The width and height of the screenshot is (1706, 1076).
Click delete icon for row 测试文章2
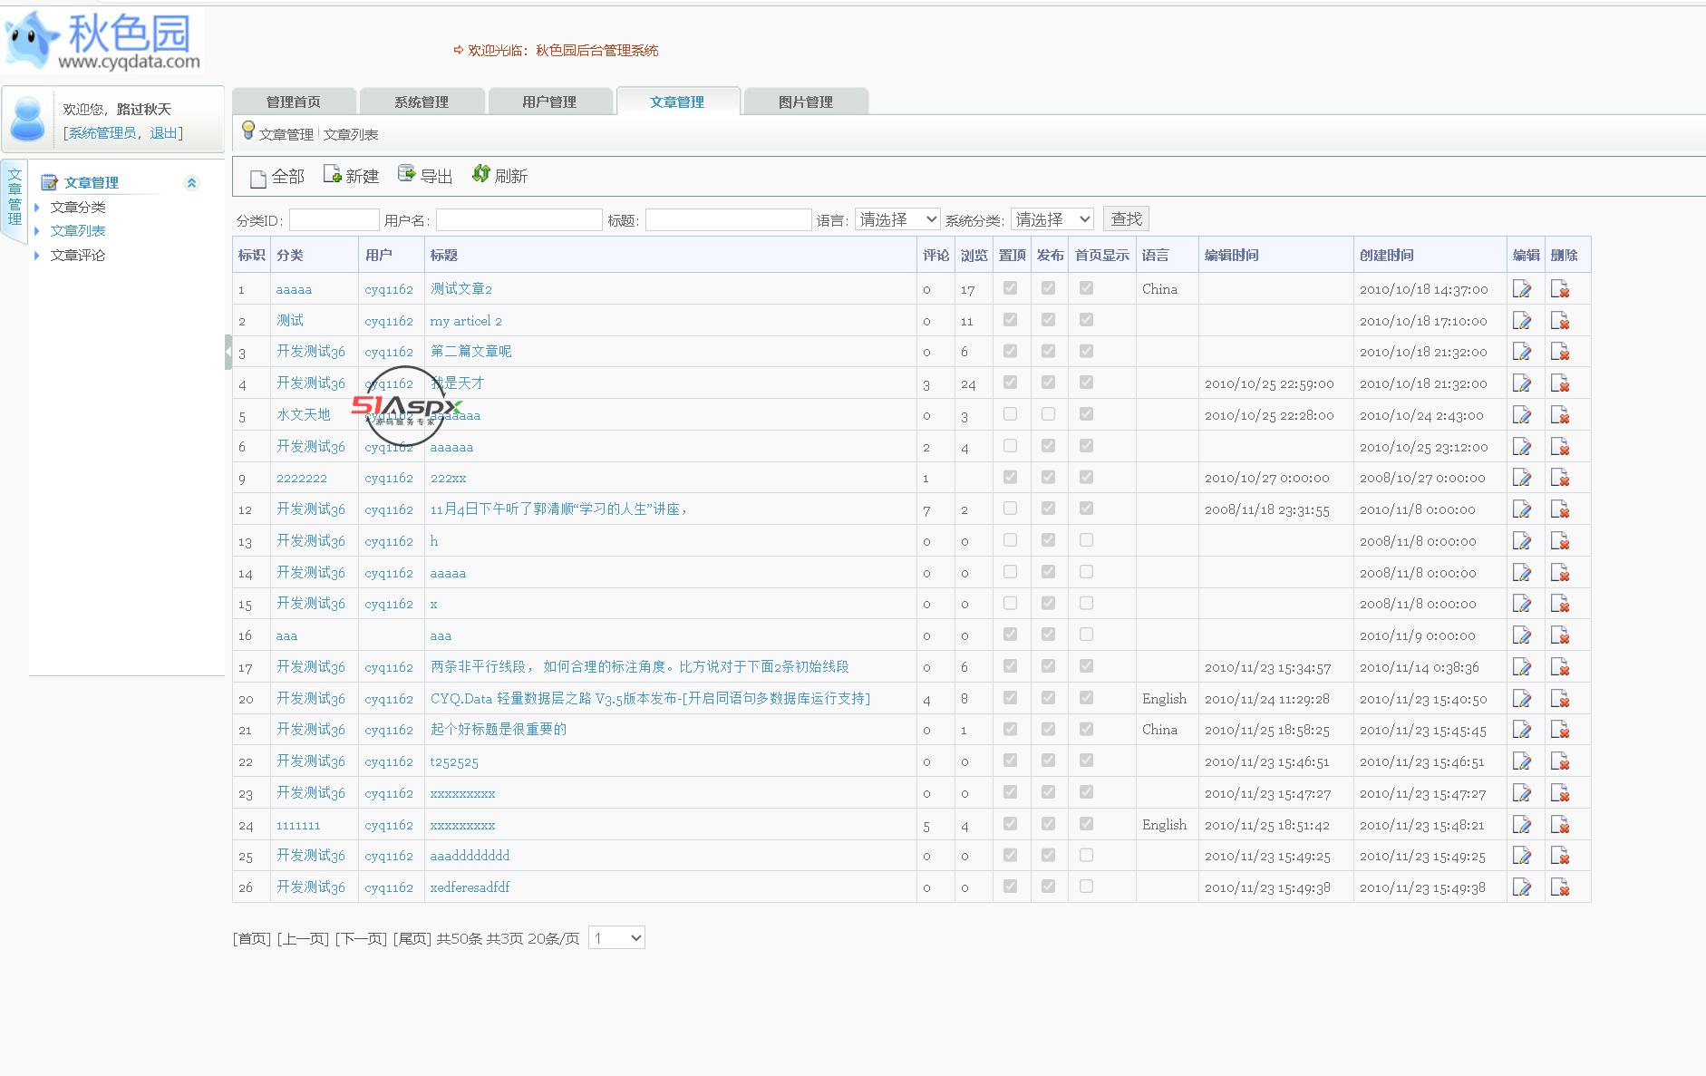click(1560, 289)
